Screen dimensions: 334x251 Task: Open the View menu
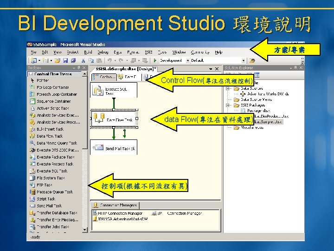point(58,52)
